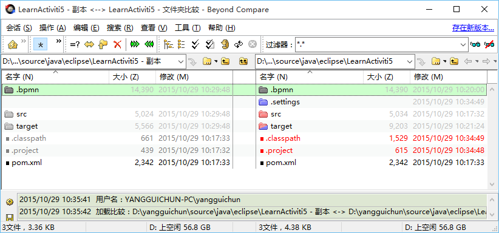Click the full refresh face icon
Viewport: 499px width, 233px height.
click(225, 44)
